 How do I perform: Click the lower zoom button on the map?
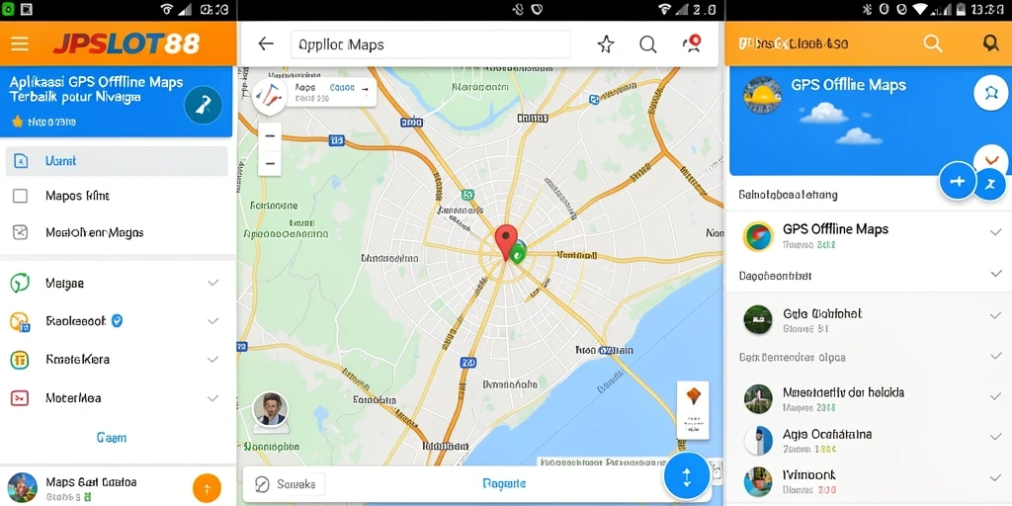pyautogui.click(x=270, y=163)
